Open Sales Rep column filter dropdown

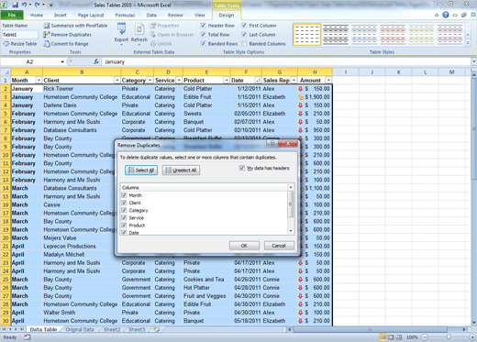tap(294, 80)
